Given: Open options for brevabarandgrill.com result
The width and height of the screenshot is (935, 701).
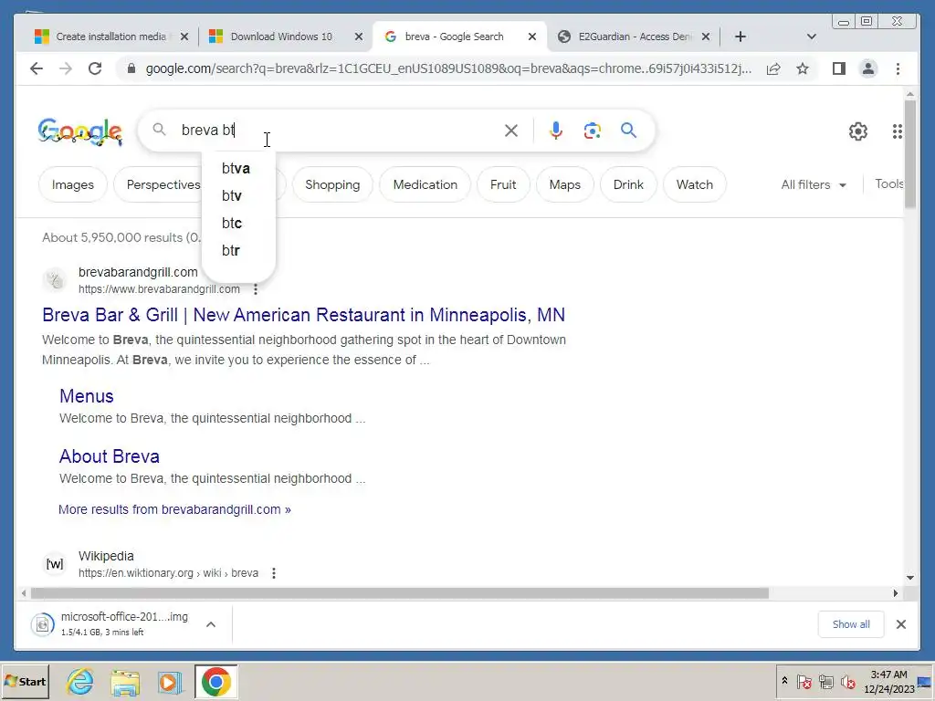Looking at the screenshot, I should pyautogui.click(x=256, y=289).
